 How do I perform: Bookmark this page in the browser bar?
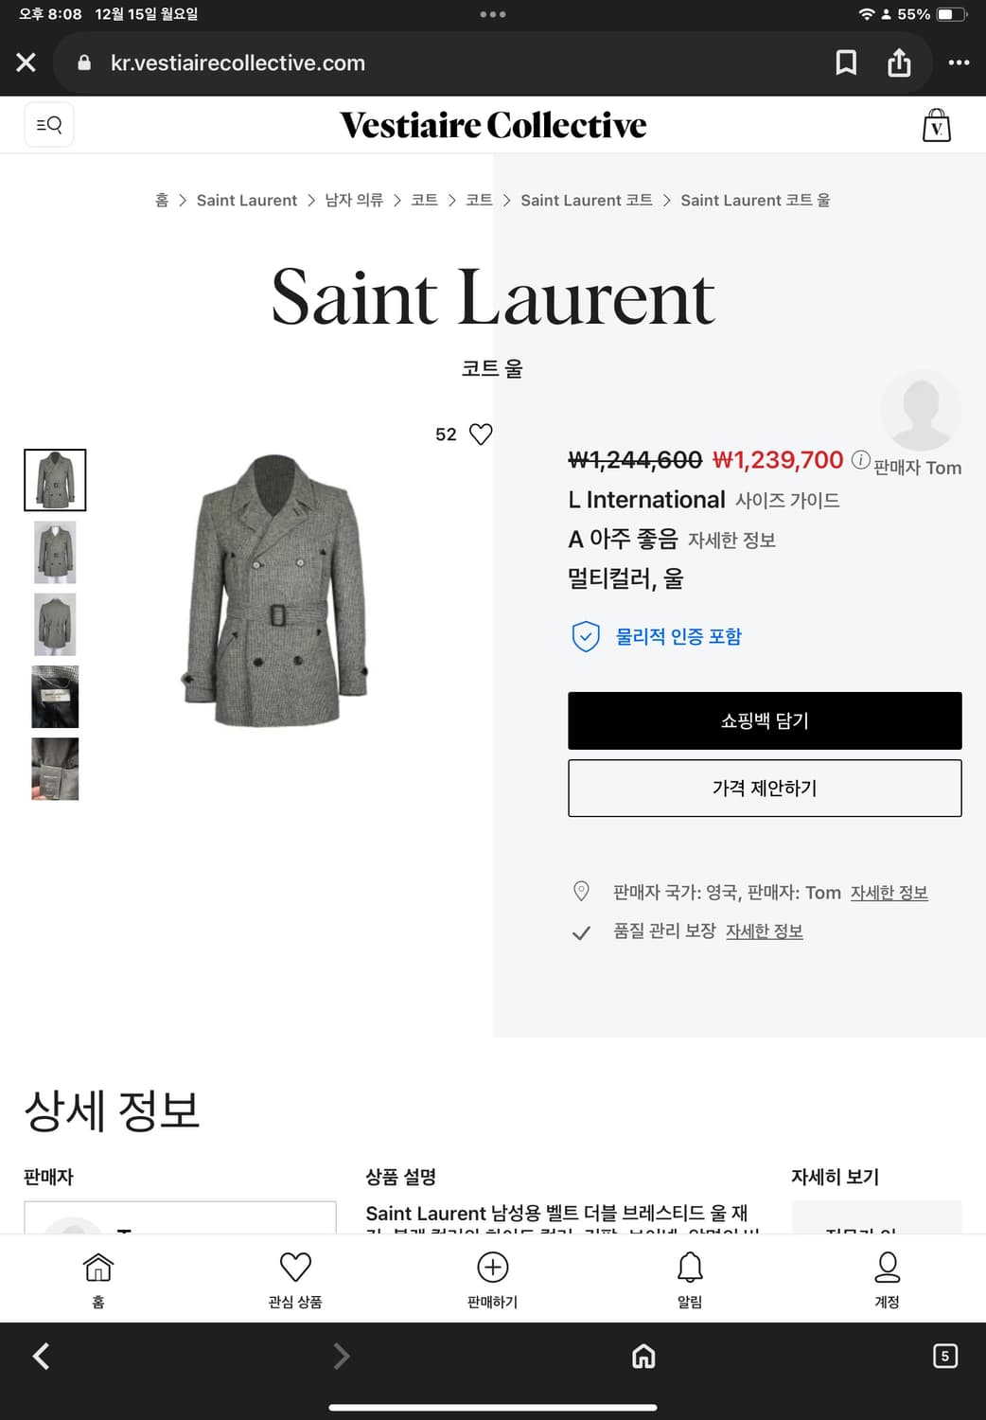point(846,62)
